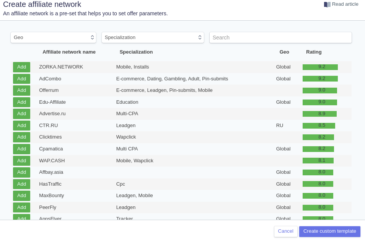Add the ZORKA.NETWORK affiliate network
This screenshot has width=365, height=240.
coord(21,67)
